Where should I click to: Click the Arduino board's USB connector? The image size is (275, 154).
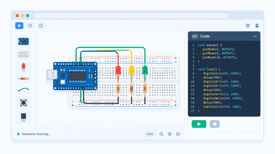click(x=52, y=75)
